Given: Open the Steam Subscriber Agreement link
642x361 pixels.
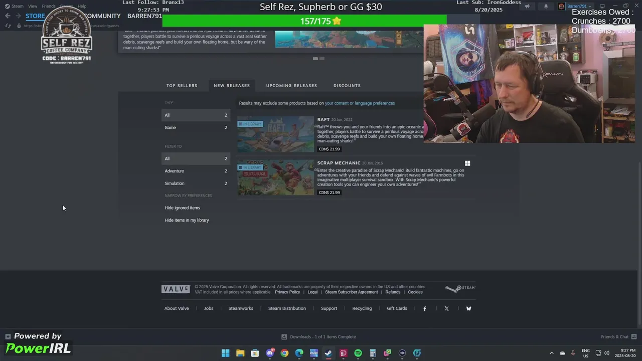Looking at the screenshot, I should coord(351,292).
